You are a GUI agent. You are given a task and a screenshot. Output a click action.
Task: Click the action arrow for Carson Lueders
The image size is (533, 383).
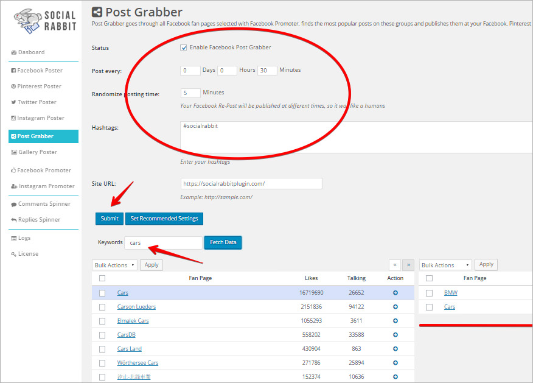pos(395,306)
